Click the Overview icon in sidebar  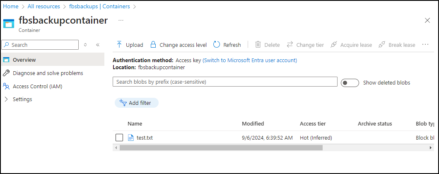pyautogui.click(x=6, y=60)
